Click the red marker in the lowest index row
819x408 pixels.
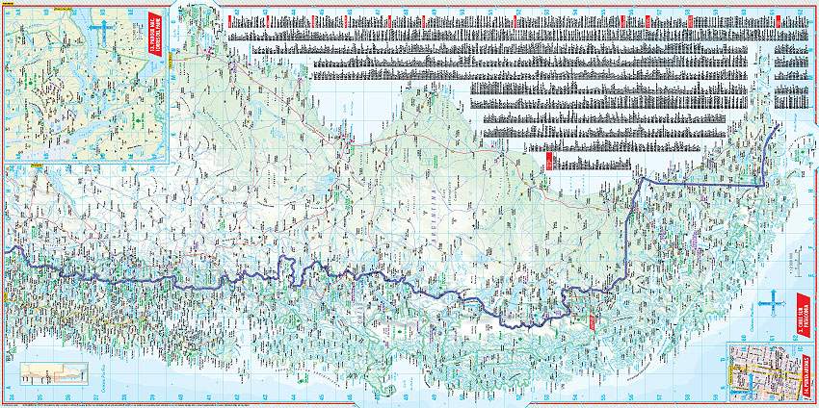549,159
